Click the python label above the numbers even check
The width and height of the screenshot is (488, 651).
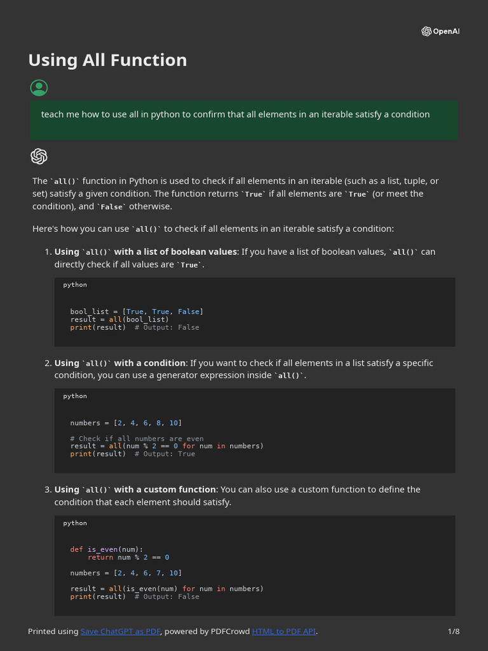75,396
